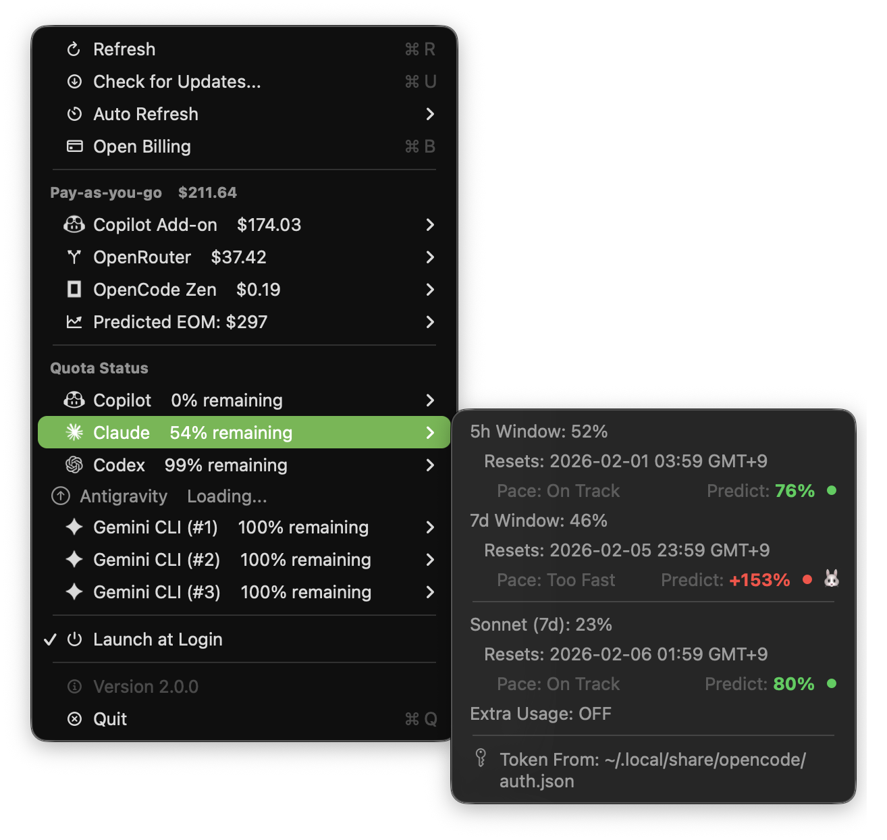Toggle Launch at Login

pos(157,639)
